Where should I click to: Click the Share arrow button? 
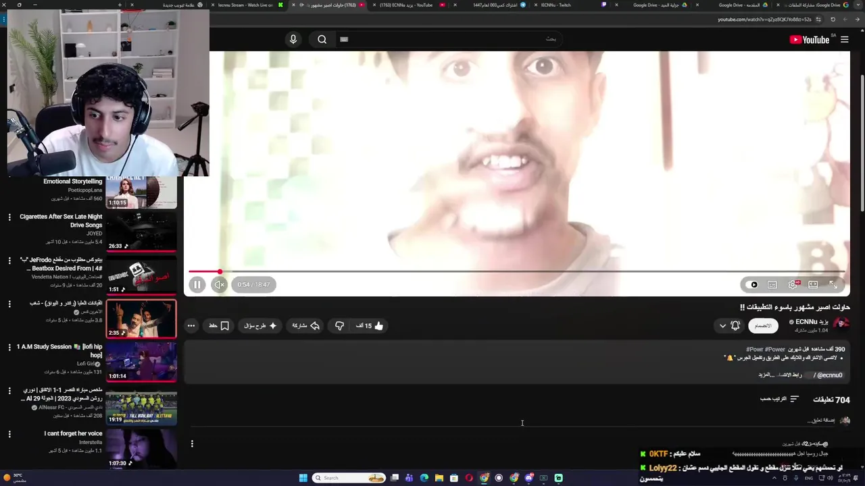tap(305, 325)
